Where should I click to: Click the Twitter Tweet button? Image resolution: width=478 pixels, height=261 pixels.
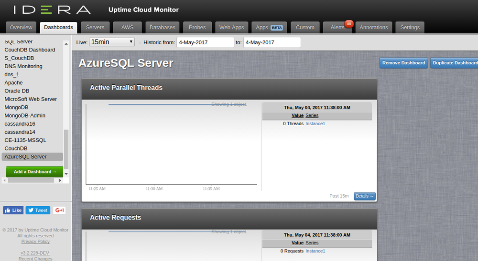click(x=38, y=210)
